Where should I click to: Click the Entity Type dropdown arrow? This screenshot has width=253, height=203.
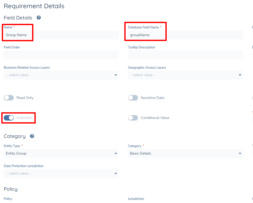(x=115, y=153)
